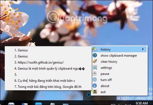Viewport: 153px width, 105px height.
Task: Click the pause circle icon
Action: [x=95, y=73]
